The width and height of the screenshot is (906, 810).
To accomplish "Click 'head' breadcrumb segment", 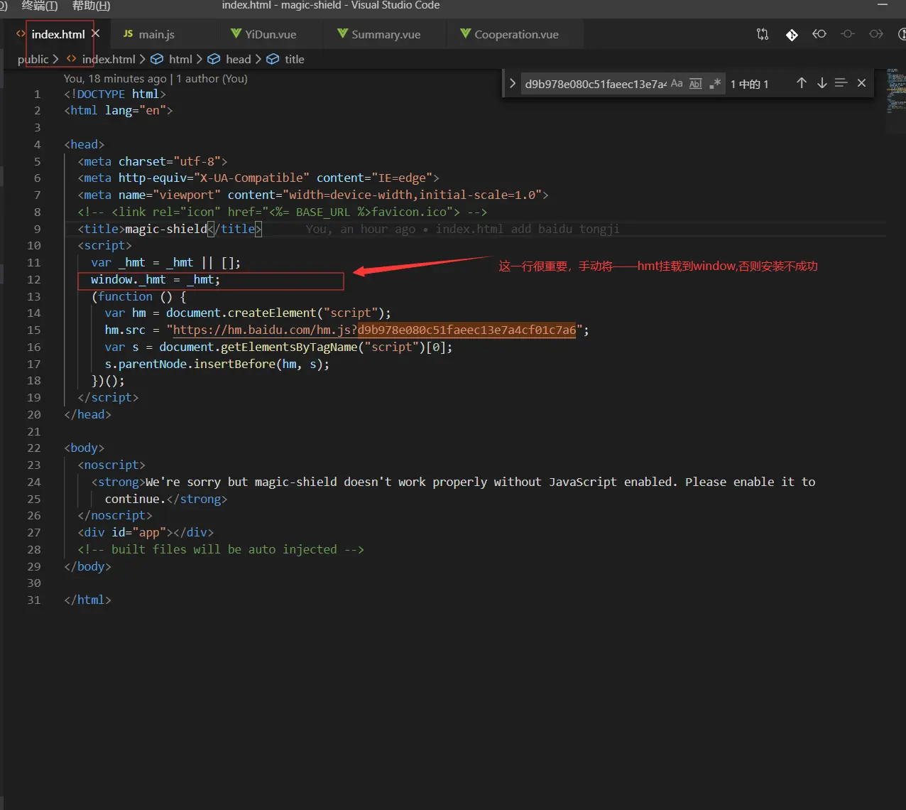I will (239, 59).
